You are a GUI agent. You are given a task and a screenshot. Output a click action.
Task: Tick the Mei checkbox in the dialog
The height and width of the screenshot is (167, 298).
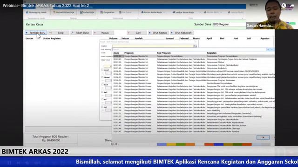pos(102,99)
